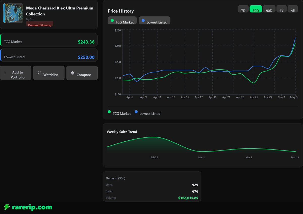Image resolution: width=303 pixels, height=214 pixels.
Task: Switch price history to 90D range
Action: coord(269,9)
